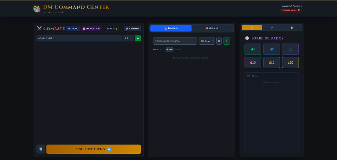Click the Combate heading text
The height and width of the screenshot is (160, 337).
coord(54,29)
